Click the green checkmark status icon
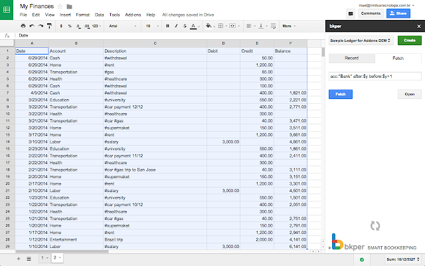The width and height of the screenshot is (425, 266). [362, 259]
